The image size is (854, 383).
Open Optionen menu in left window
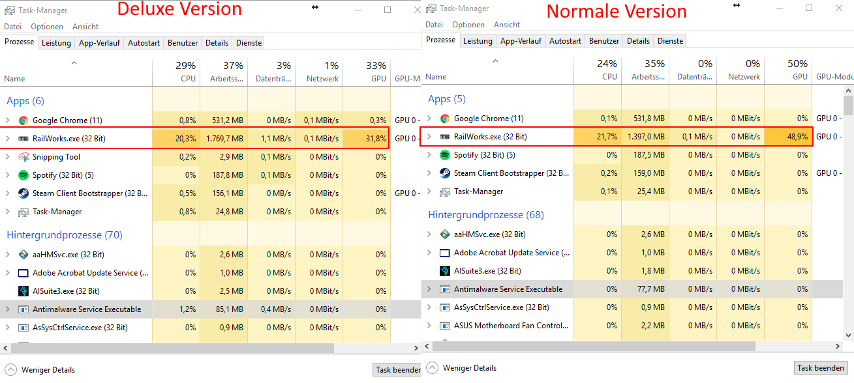(47, 27)
